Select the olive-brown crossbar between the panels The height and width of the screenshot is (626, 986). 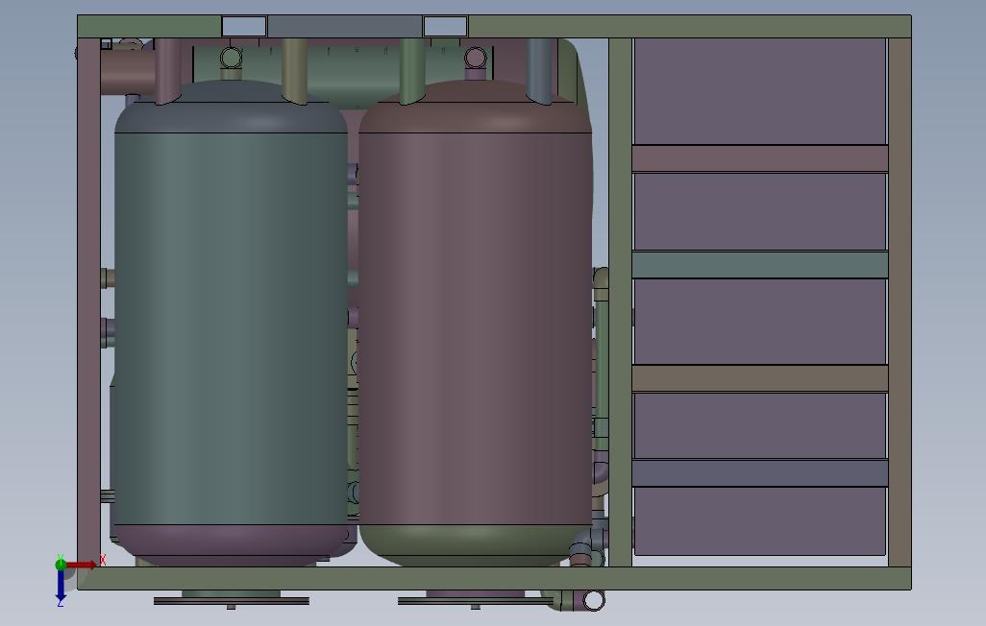759,378
